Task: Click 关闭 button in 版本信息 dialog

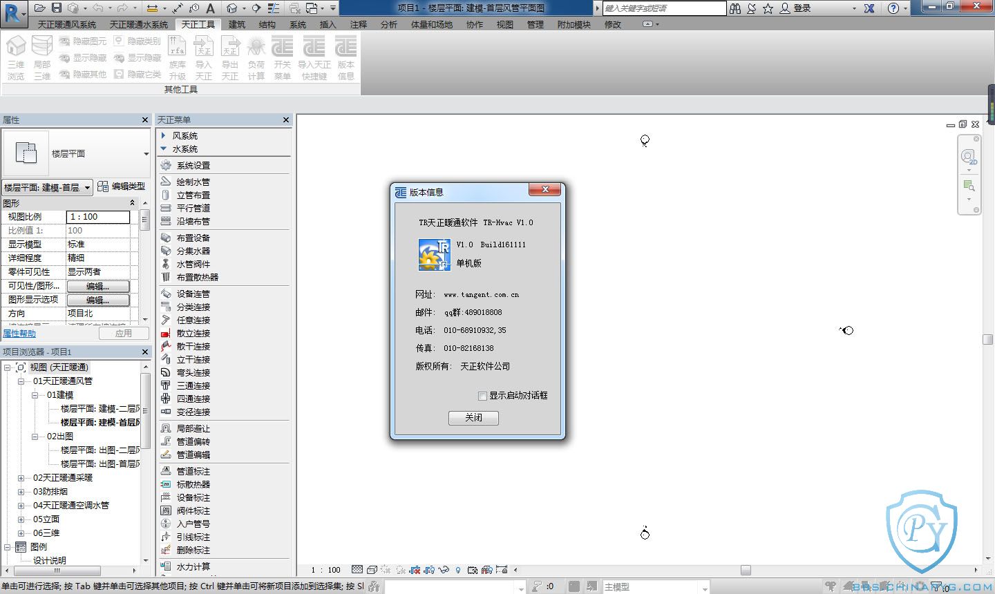Action: point(473,418)
